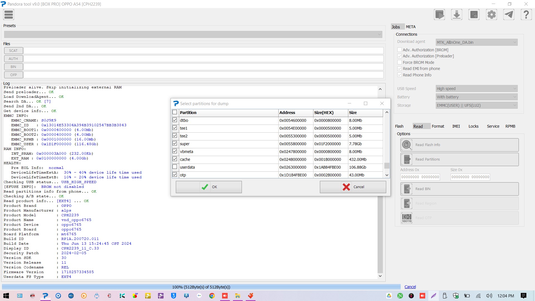Viewport: 535px width, 301px height.
Task: Uncheck the super partition checkbox
Action: [x=175, y=144]
